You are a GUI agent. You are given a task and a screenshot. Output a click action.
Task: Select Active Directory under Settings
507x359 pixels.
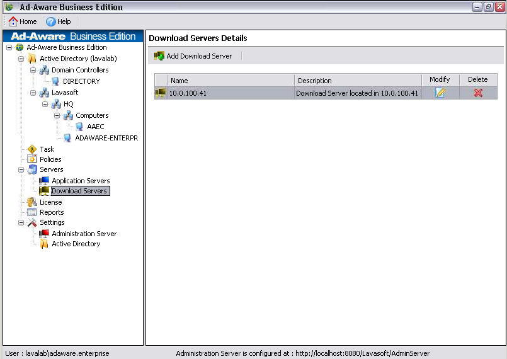76,244
